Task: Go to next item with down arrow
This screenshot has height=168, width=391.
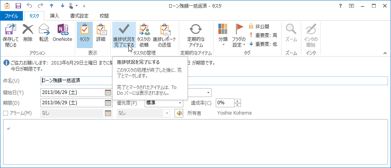Action: [x=62, y=6]
